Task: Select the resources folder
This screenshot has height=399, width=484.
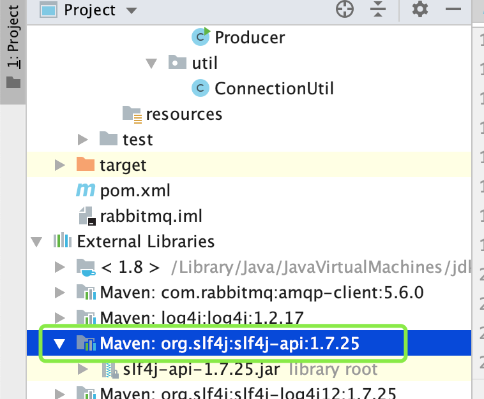Action: click(x=184, y=114)
